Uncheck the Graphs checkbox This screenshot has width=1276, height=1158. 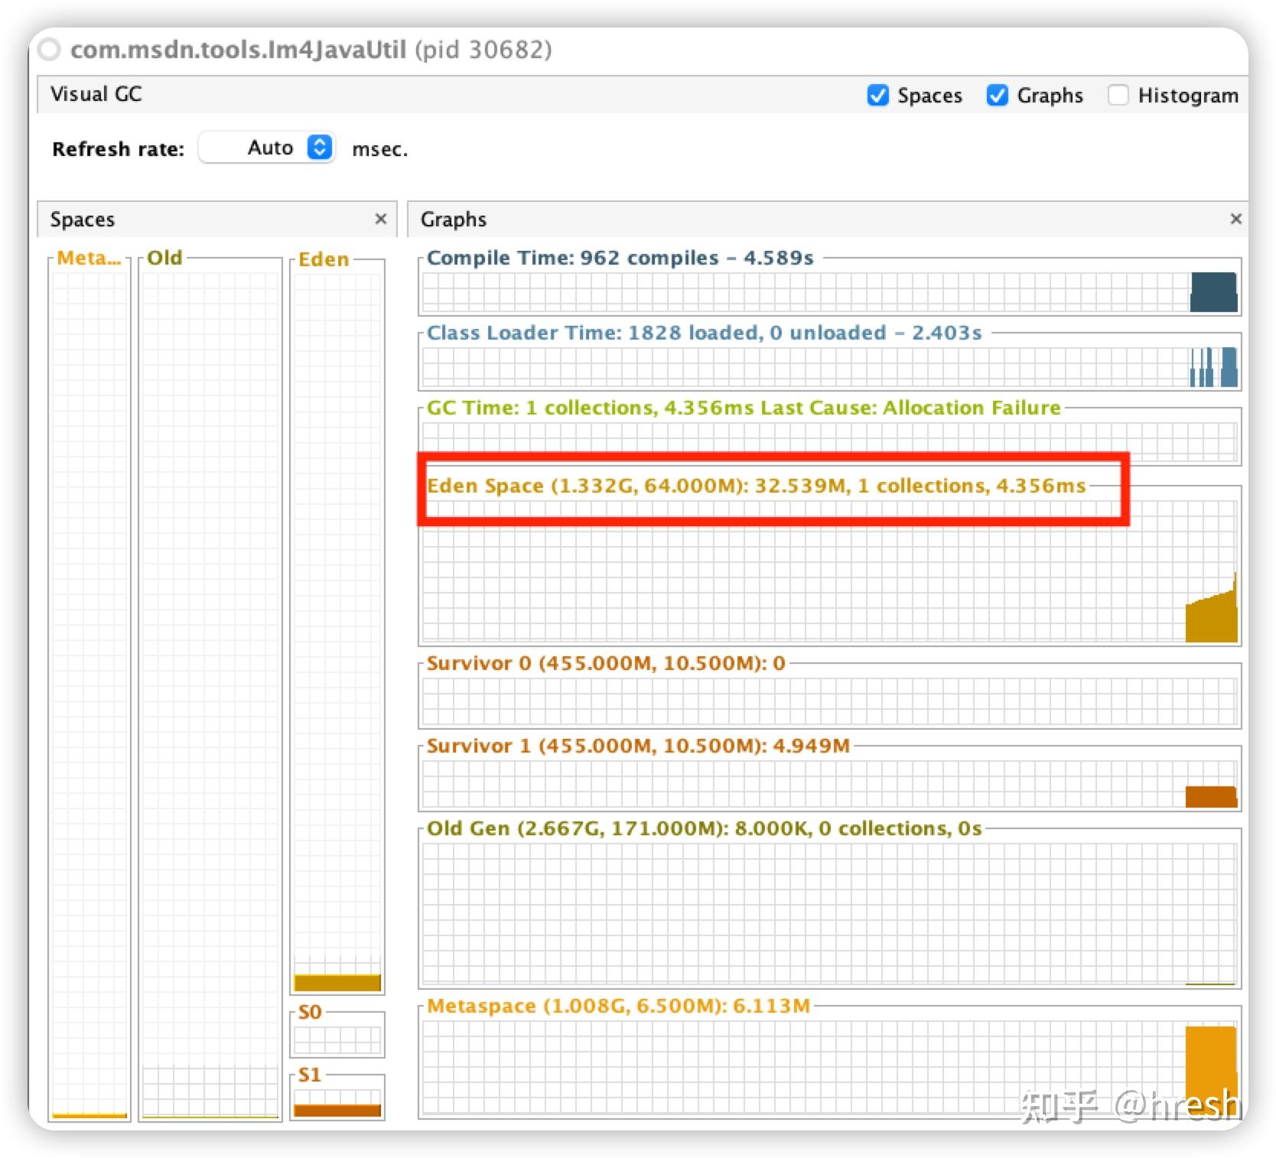(998, 96)
